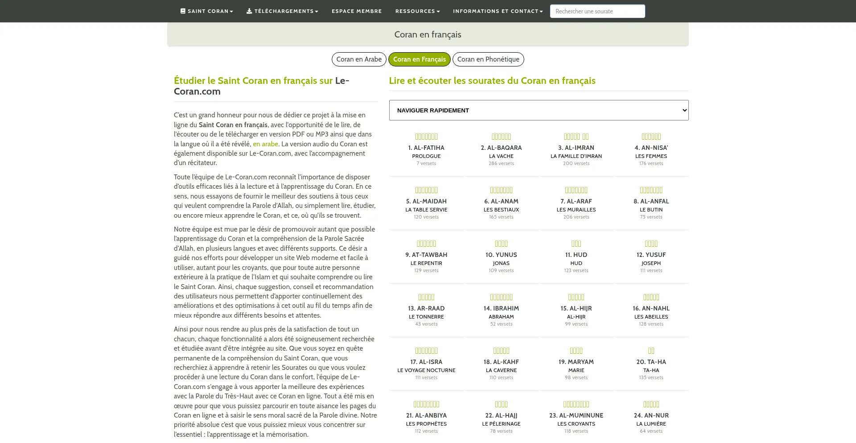Open sourate 2. Al-Baqara La Vache
This screenshot has height=443, width=856.
(x=501, y=148)
